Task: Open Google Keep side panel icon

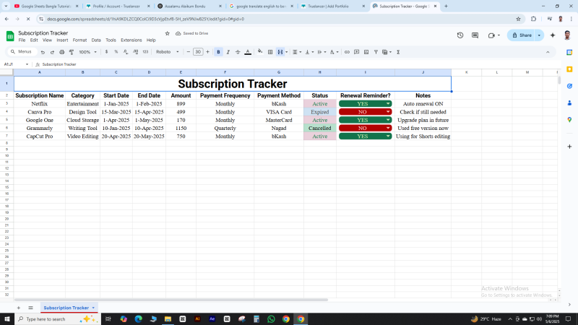Action: pos(569,69)
